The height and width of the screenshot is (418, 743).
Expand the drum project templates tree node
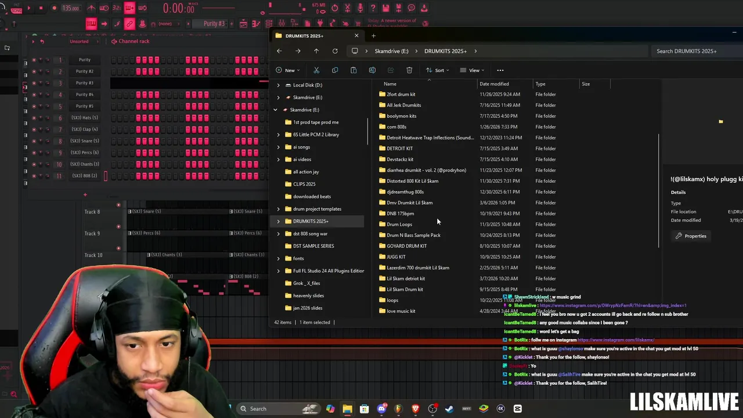pyautogui.click(x=278, y=209)
